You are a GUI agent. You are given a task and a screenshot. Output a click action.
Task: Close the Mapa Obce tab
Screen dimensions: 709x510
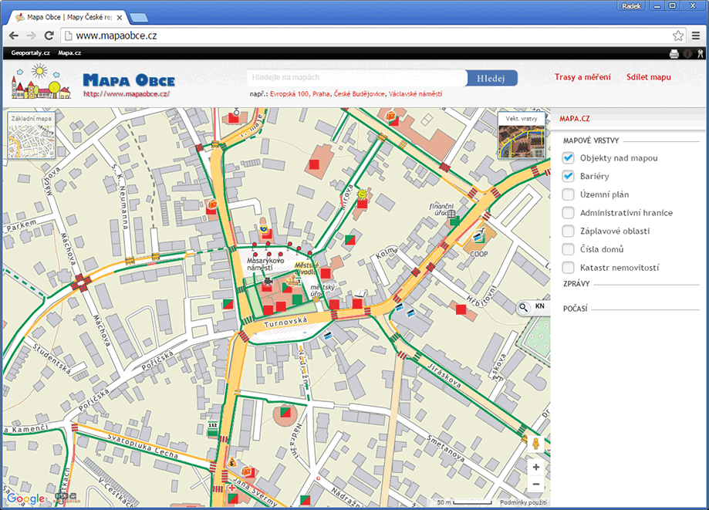[x=120, y=18]
